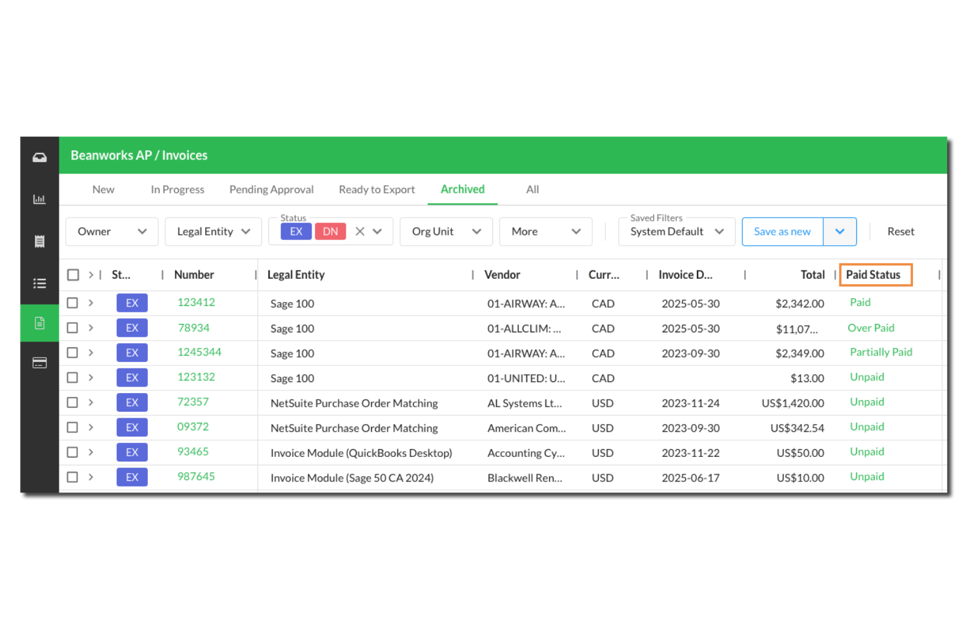
Task: Open Payments via the credit card icon
Action: coord(39,363)
